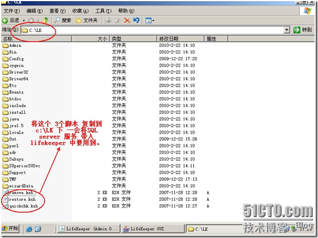The height and width of the screenshot is (238, 318).
Task: Select the include folder icon
Action: (x=5, y=105)
